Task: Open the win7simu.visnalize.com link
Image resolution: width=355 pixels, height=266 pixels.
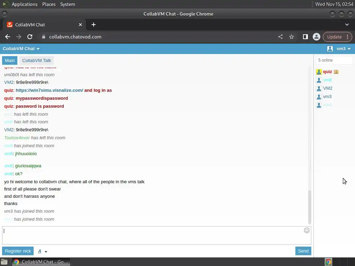Action: (49, 90)
